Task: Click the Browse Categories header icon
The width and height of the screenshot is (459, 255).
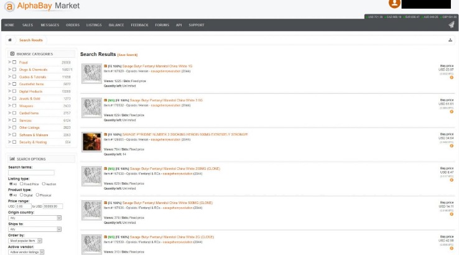Action: [x=12, y=54]
